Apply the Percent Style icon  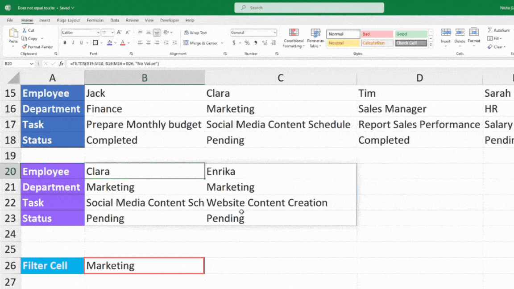(x=246, y=42)
